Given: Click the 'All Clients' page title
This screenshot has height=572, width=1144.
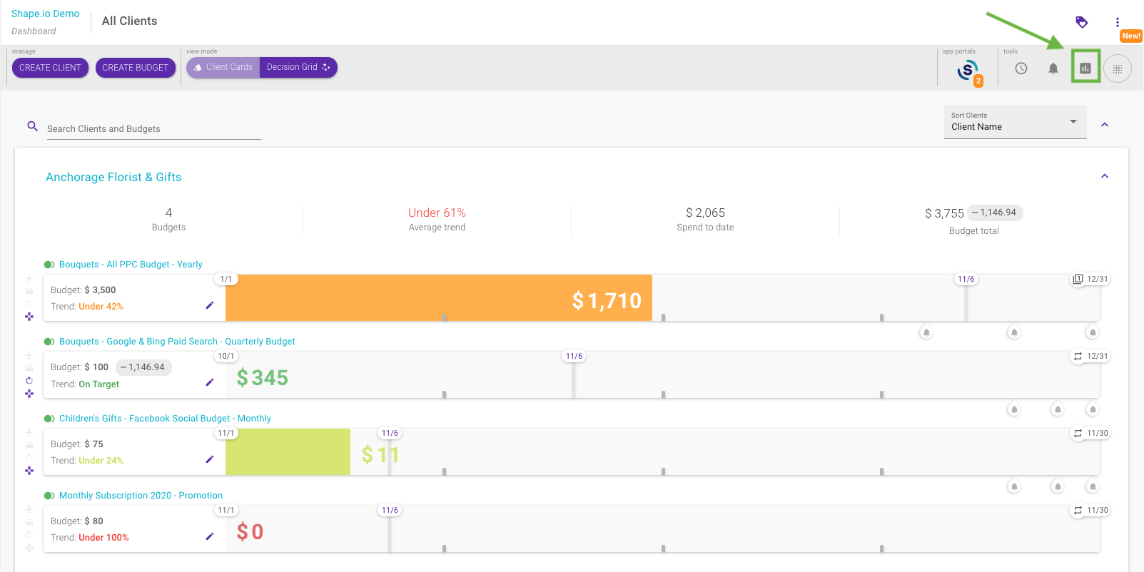Looking at the screenshot, I should tap(129, 21).
